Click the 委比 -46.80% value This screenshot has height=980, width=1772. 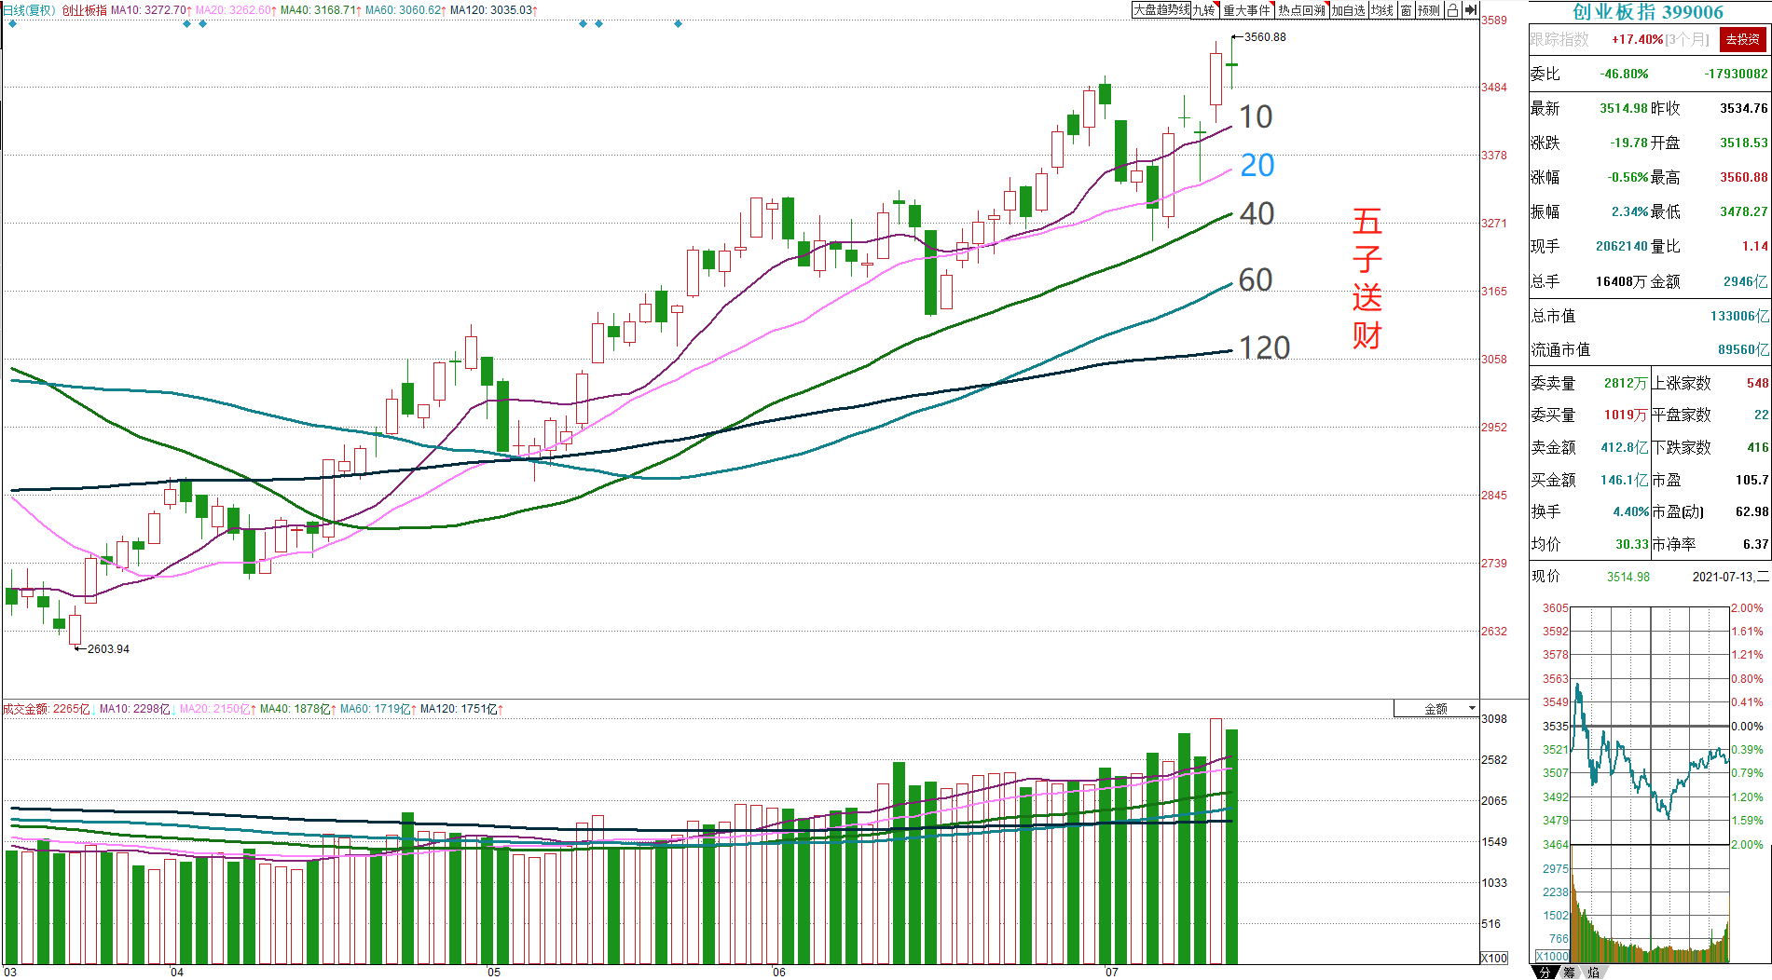pos(1624,74)
